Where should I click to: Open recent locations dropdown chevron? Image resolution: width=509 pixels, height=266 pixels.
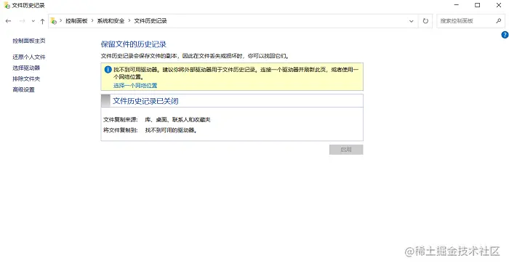[x=33, y=21]
